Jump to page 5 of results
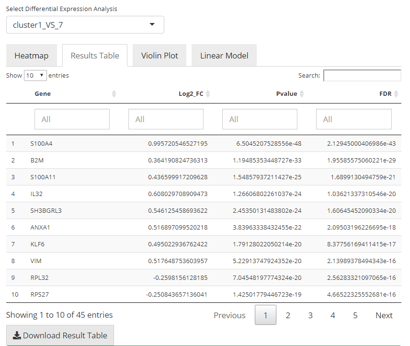Screen dimensions: 410x346 point(355,315)
